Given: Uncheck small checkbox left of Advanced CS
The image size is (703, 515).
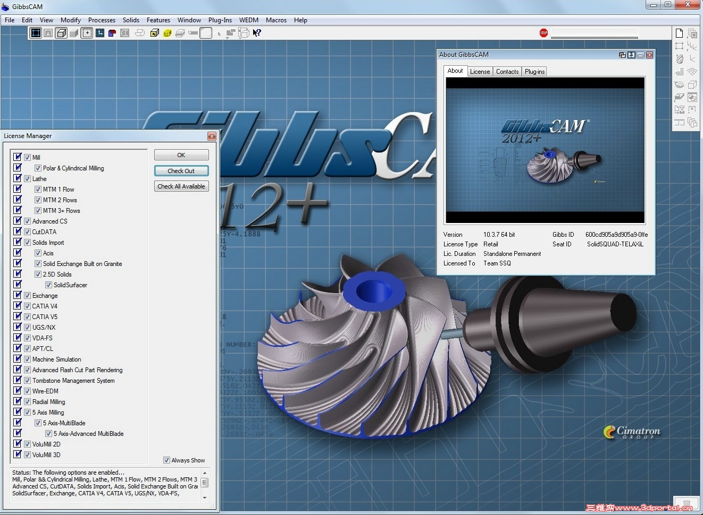Looking at the screenshot, I should [x=27, y=221].
